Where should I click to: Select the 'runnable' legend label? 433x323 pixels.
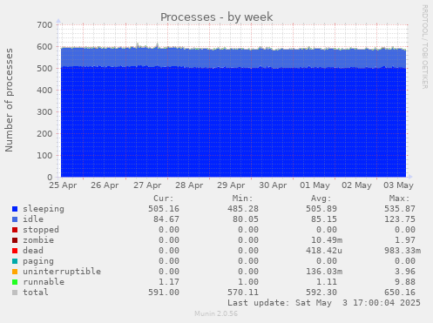point(44,282)
